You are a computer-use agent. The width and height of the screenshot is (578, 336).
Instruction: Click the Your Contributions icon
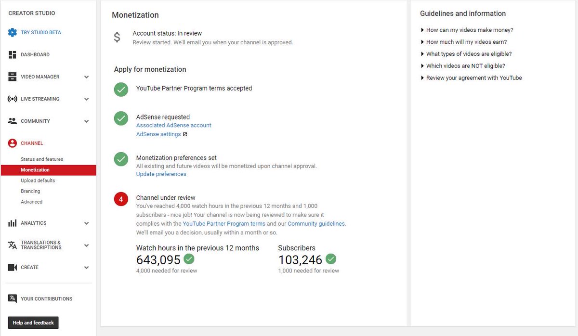click(x=13, y=298)
